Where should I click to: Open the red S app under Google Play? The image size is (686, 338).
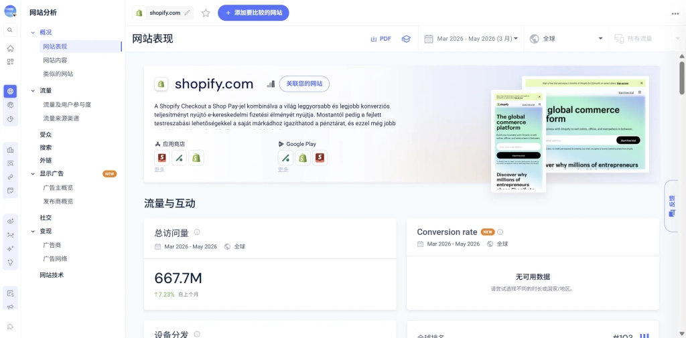coord(320,158)
